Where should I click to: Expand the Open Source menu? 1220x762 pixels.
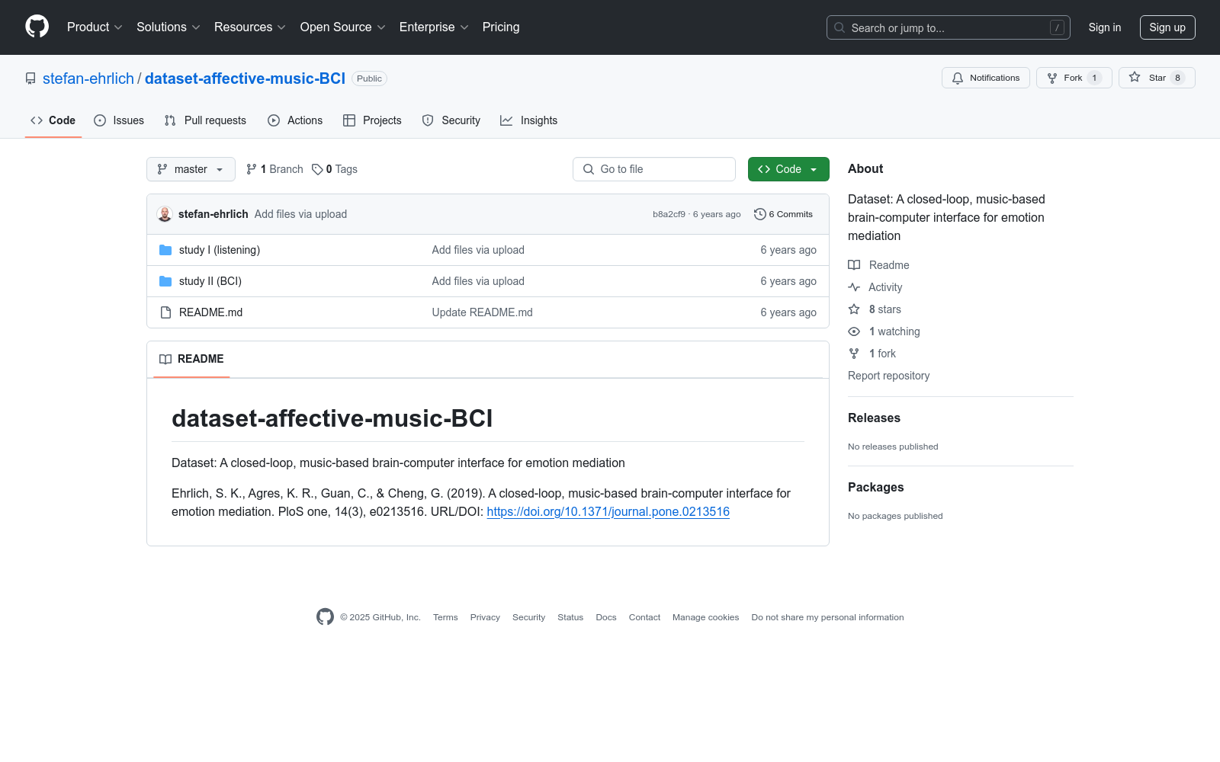[343, 27]
